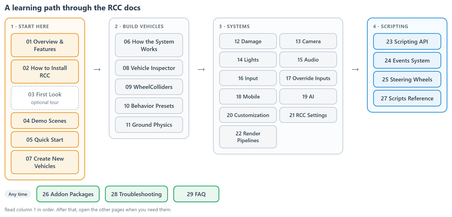Click the 'Any time' label pill
This screenshot has width=452, height=217.
coord(18,194)
